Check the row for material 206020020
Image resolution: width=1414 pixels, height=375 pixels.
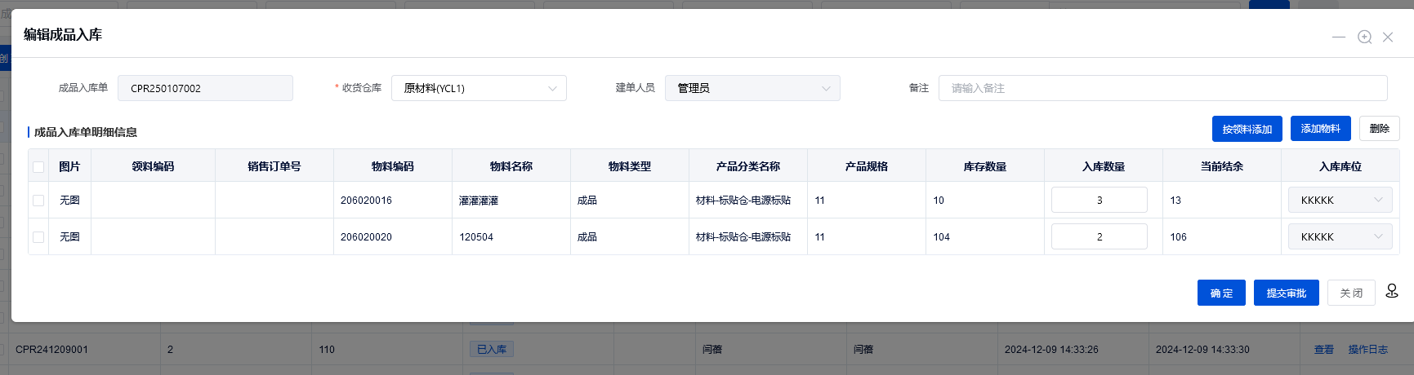pos(38,237)
